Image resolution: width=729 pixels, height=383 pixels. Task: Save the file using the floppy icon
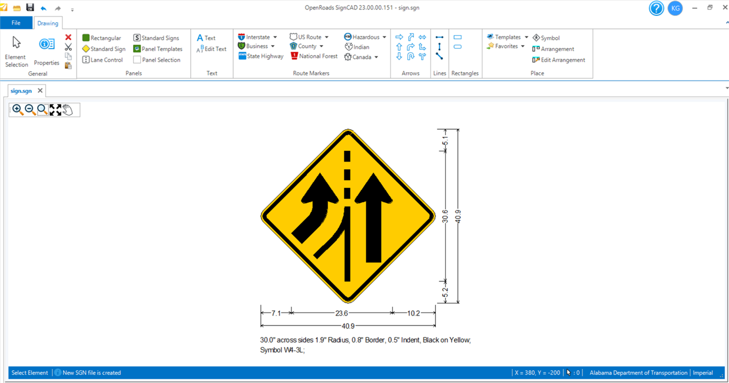pyautogui.click(x=30, y=8)
